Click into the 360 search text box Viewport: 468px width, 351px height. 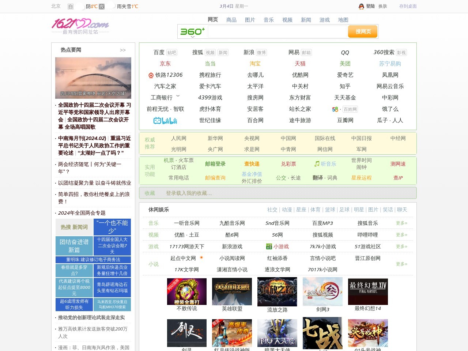tap(277, 32)
